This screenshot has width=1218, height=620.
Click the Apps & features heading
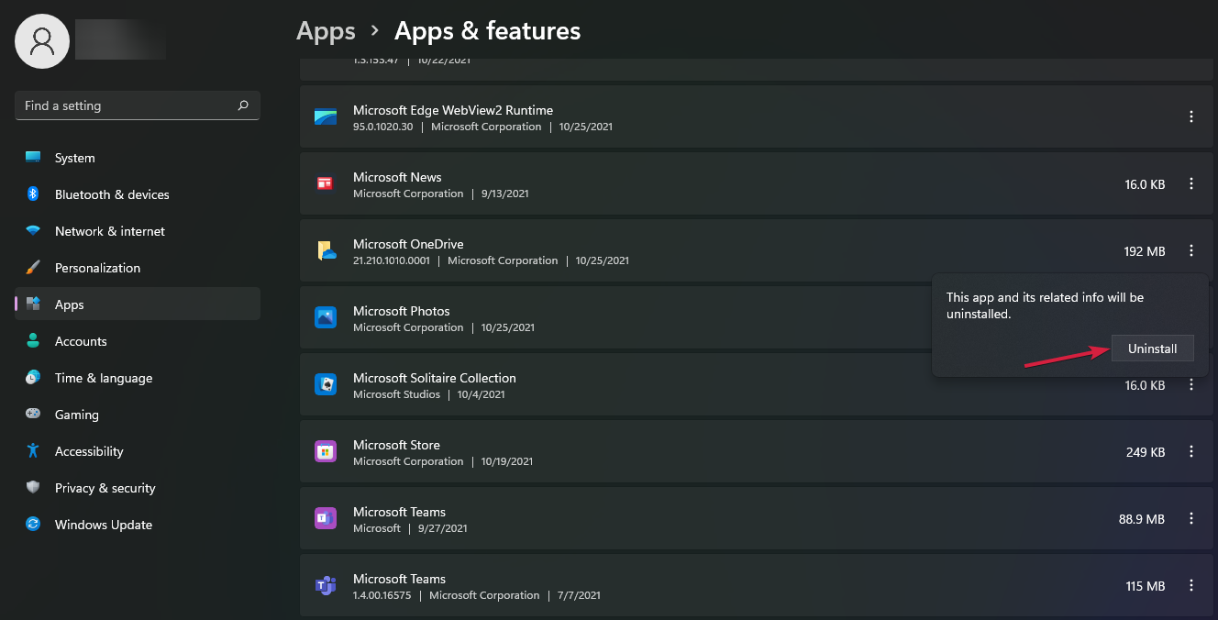[x=488, y=31]
